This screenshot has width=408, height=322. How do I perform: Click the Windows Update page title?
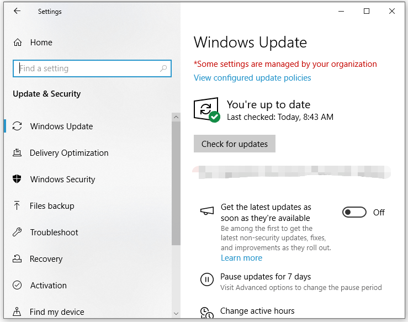tap(250, 42)
